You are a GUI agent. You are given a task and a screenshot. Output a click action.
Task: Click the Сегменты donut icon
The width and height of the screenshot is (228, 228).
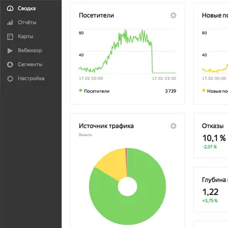[x=10, y=65]
